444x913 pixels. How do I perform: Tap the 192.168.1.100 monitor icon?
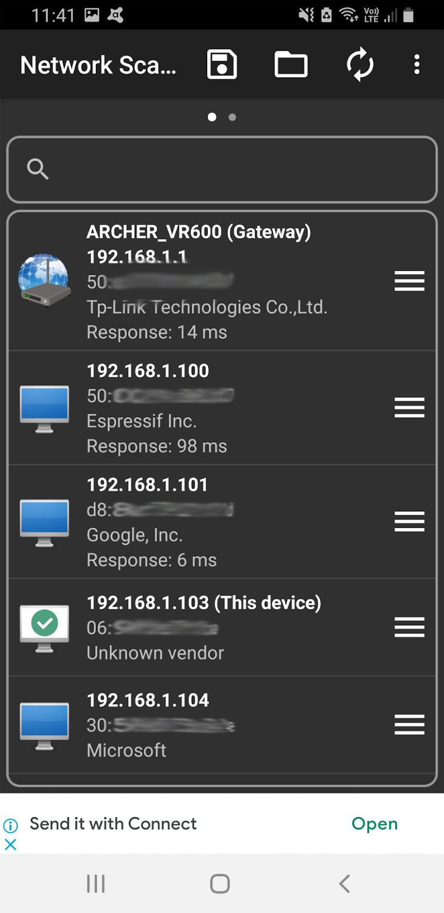coord(45,408)
